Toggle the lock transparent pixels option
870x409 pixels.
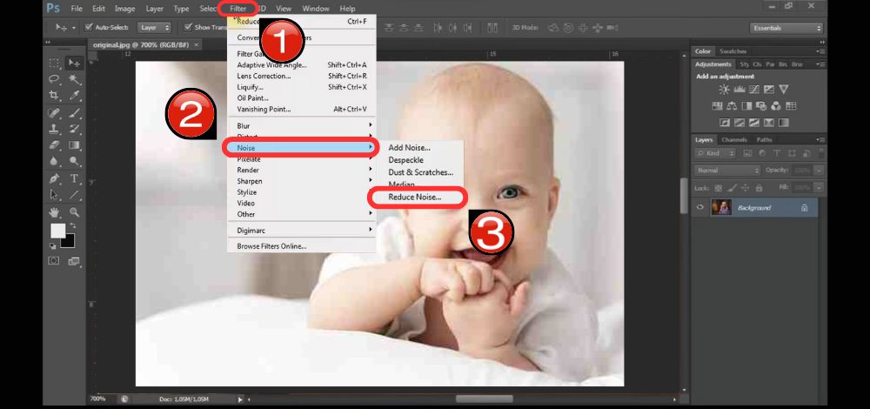719,188
